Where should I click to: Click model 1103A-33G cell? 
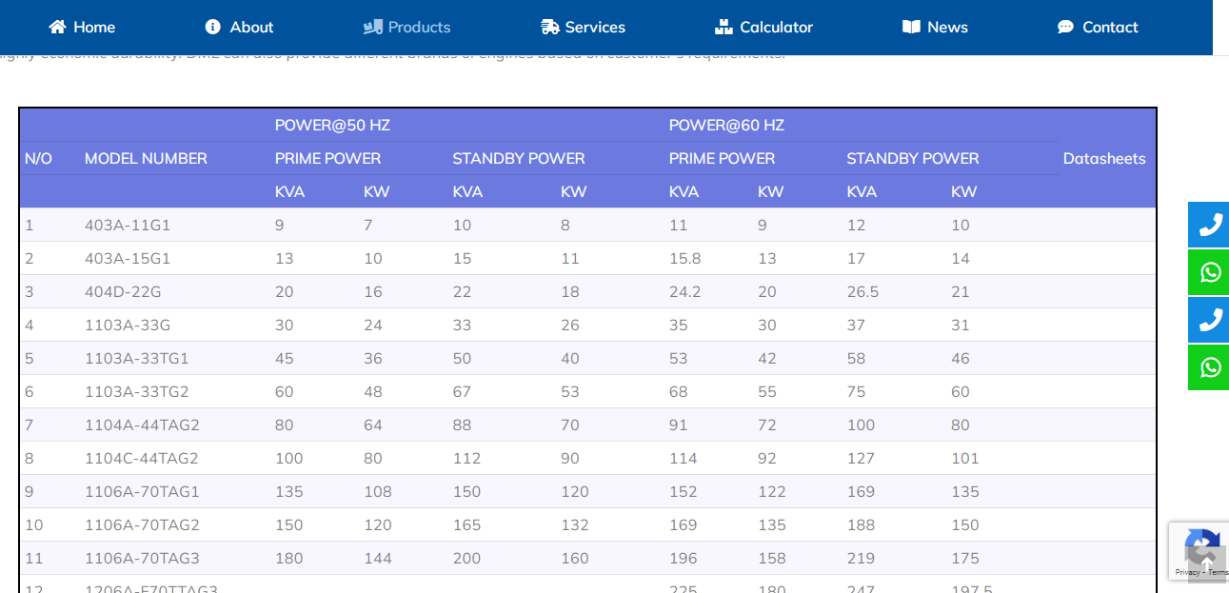point(128,325)
